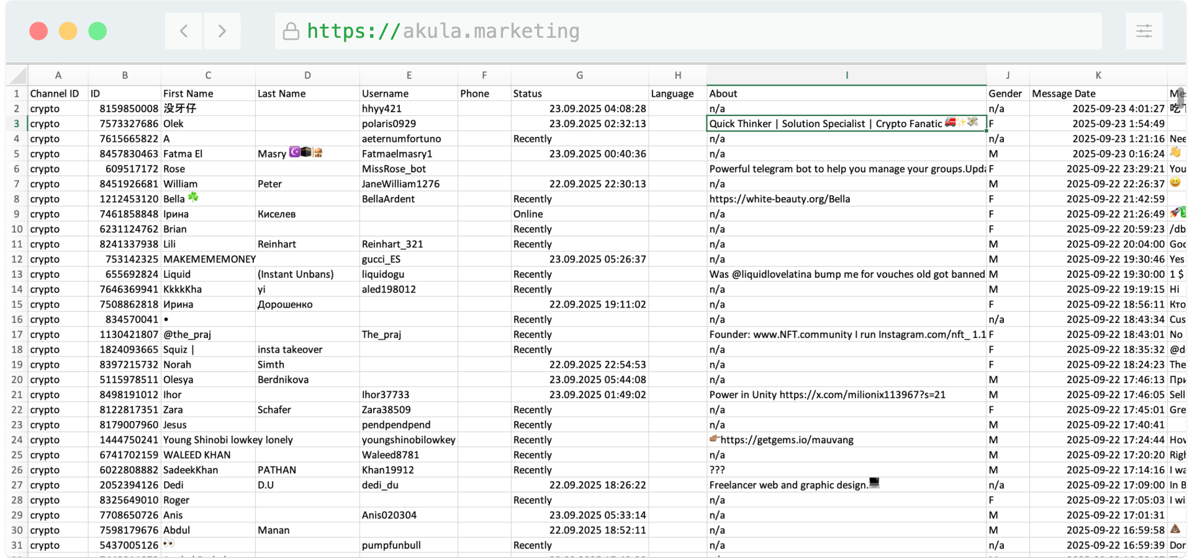This screenshot has height=558, width=1192.
Task: Click the 'Online' status cell
Action: coord(579,214)
